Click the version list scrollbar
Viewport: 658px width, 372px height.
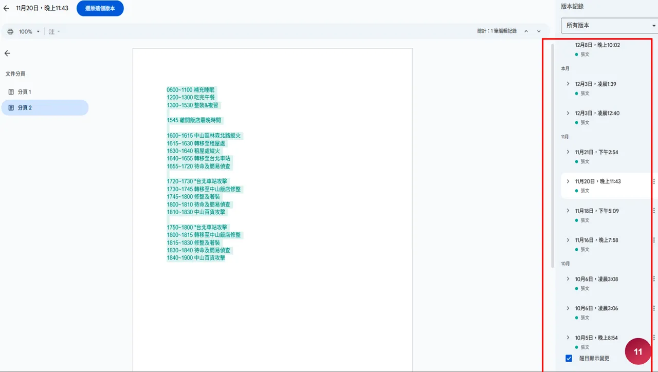[553, 154]
